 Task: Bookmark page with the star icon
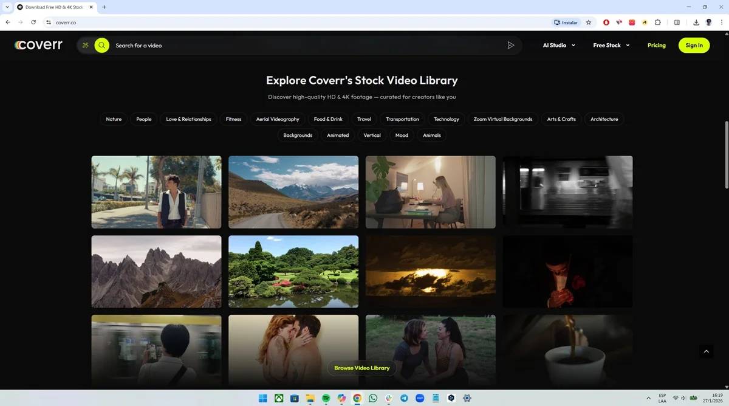589,22
